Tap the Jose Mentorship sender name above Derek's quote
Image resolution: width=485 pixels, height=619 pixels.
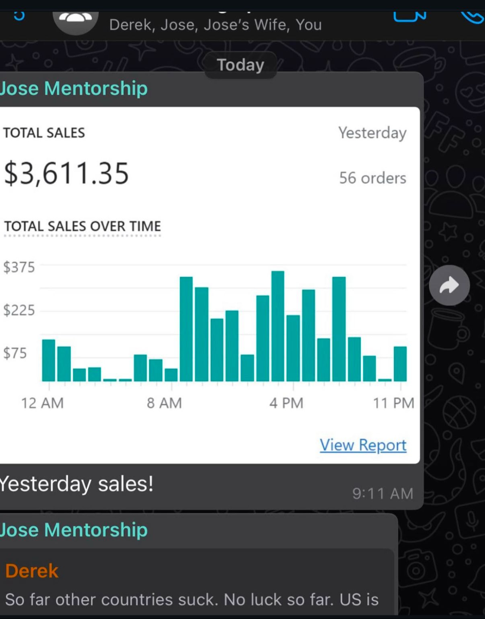coord(74,530)
